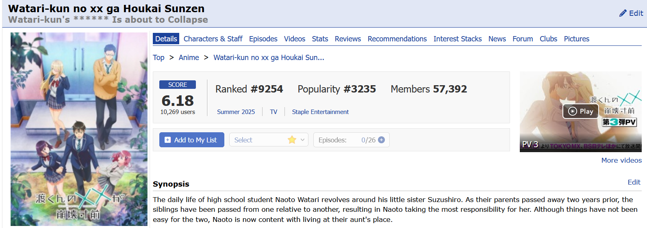Click the star icon in score selector
Viewport: 647px width, 228px height.
coord(292,140)
